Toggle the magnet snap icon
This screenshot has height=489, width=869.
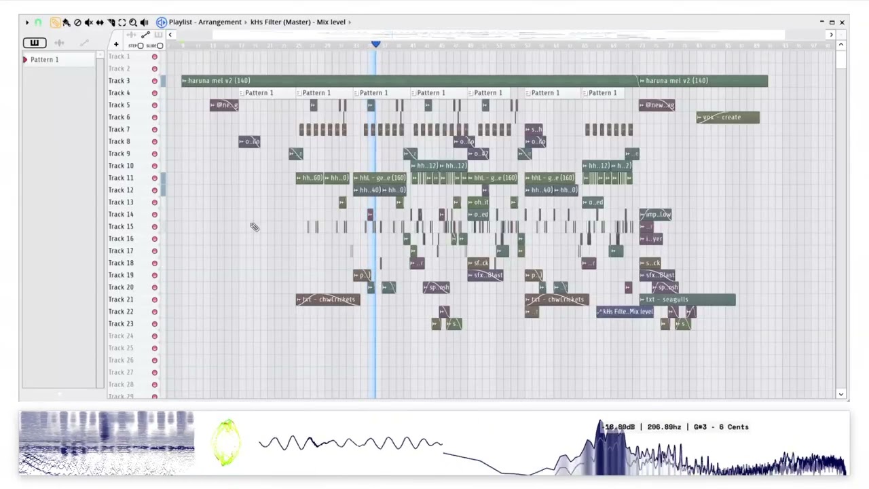39,22
